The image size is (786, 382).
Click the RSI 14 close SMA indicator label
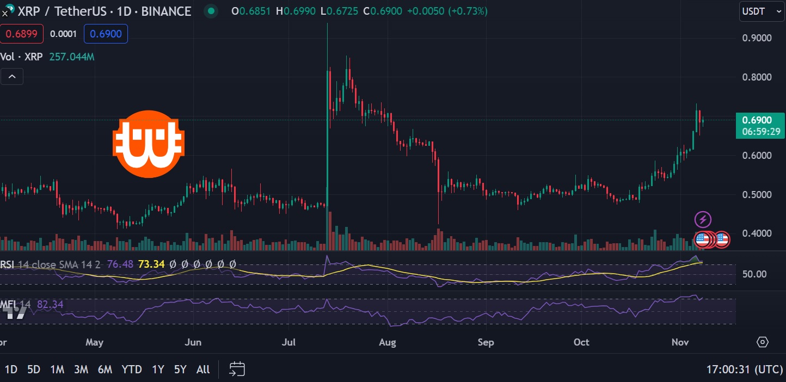(51, 264)
